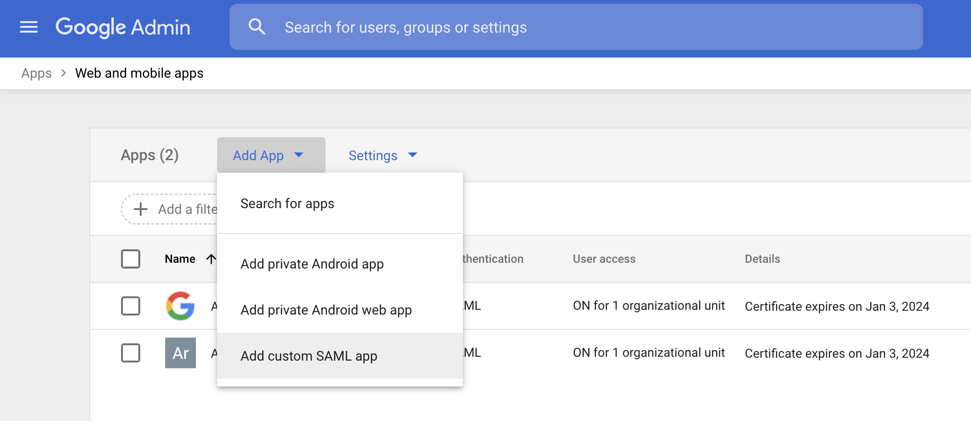Click the User access column header
Screen dimensions: 971x421
604,259
